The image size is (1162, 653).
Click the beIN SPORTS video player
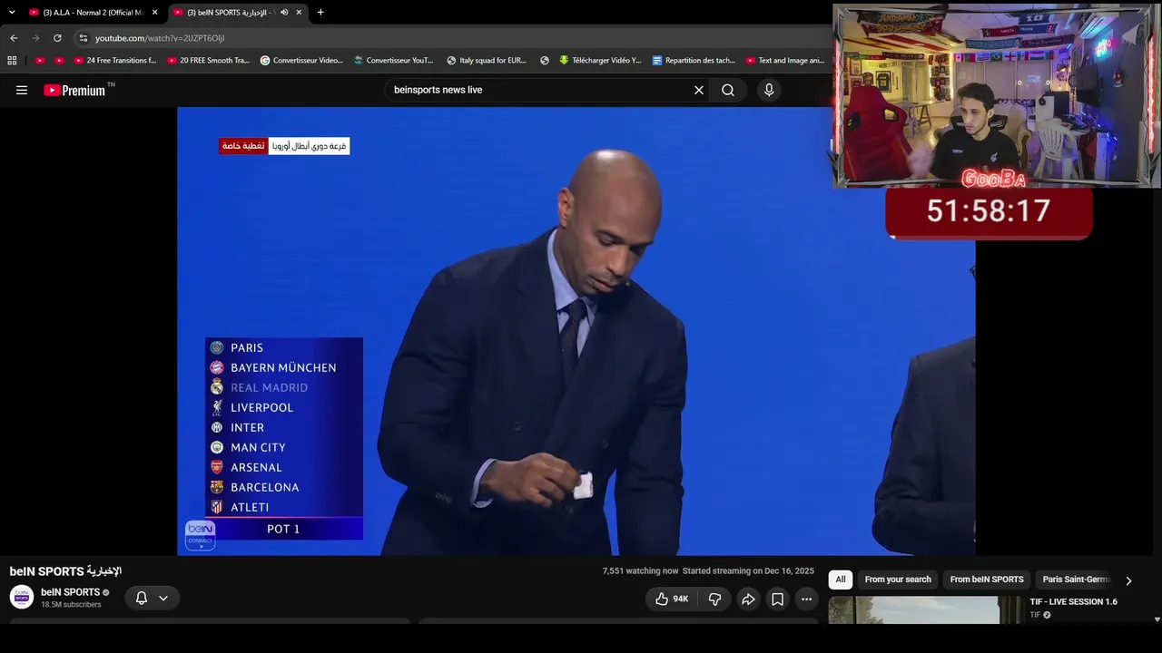pyautogui.click(x=576, y=331)
